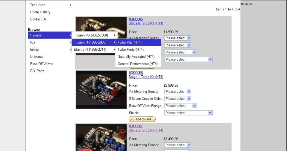
Task: Open the Photo Gallery page
Action: tap(40, 12)
